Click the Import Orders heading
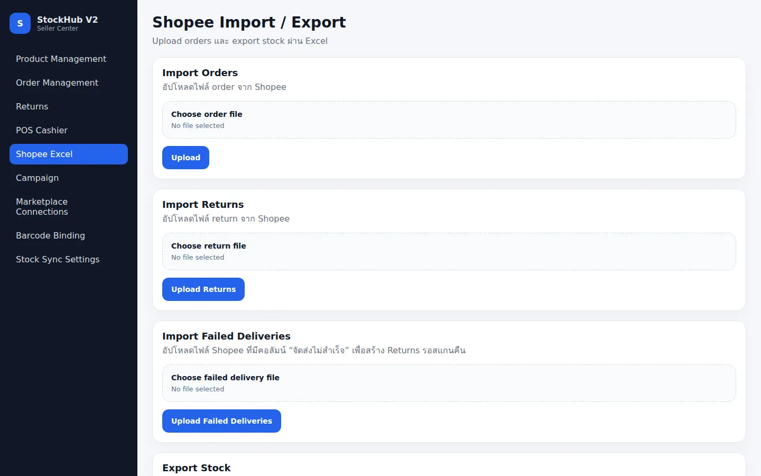Screen dimensions: 761x476 pos(200,73)
